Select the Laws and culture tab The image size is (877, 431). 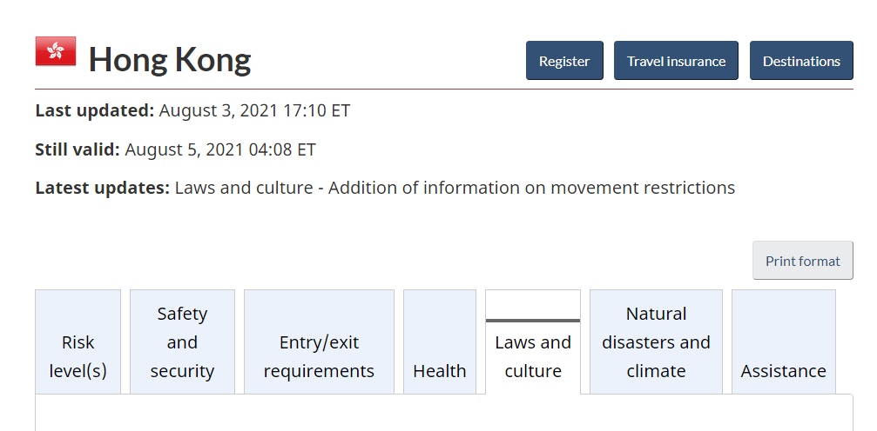533,341
